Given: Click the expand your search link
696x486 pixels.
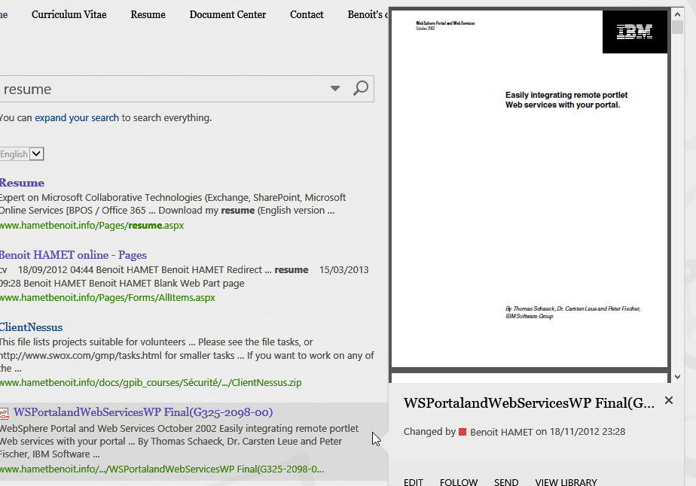Looking at the screenshot, I should tap(77, 117).
